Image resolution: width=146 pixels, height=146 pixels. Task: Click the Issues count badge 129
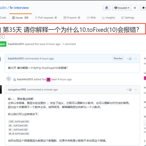tap(26, 18)
